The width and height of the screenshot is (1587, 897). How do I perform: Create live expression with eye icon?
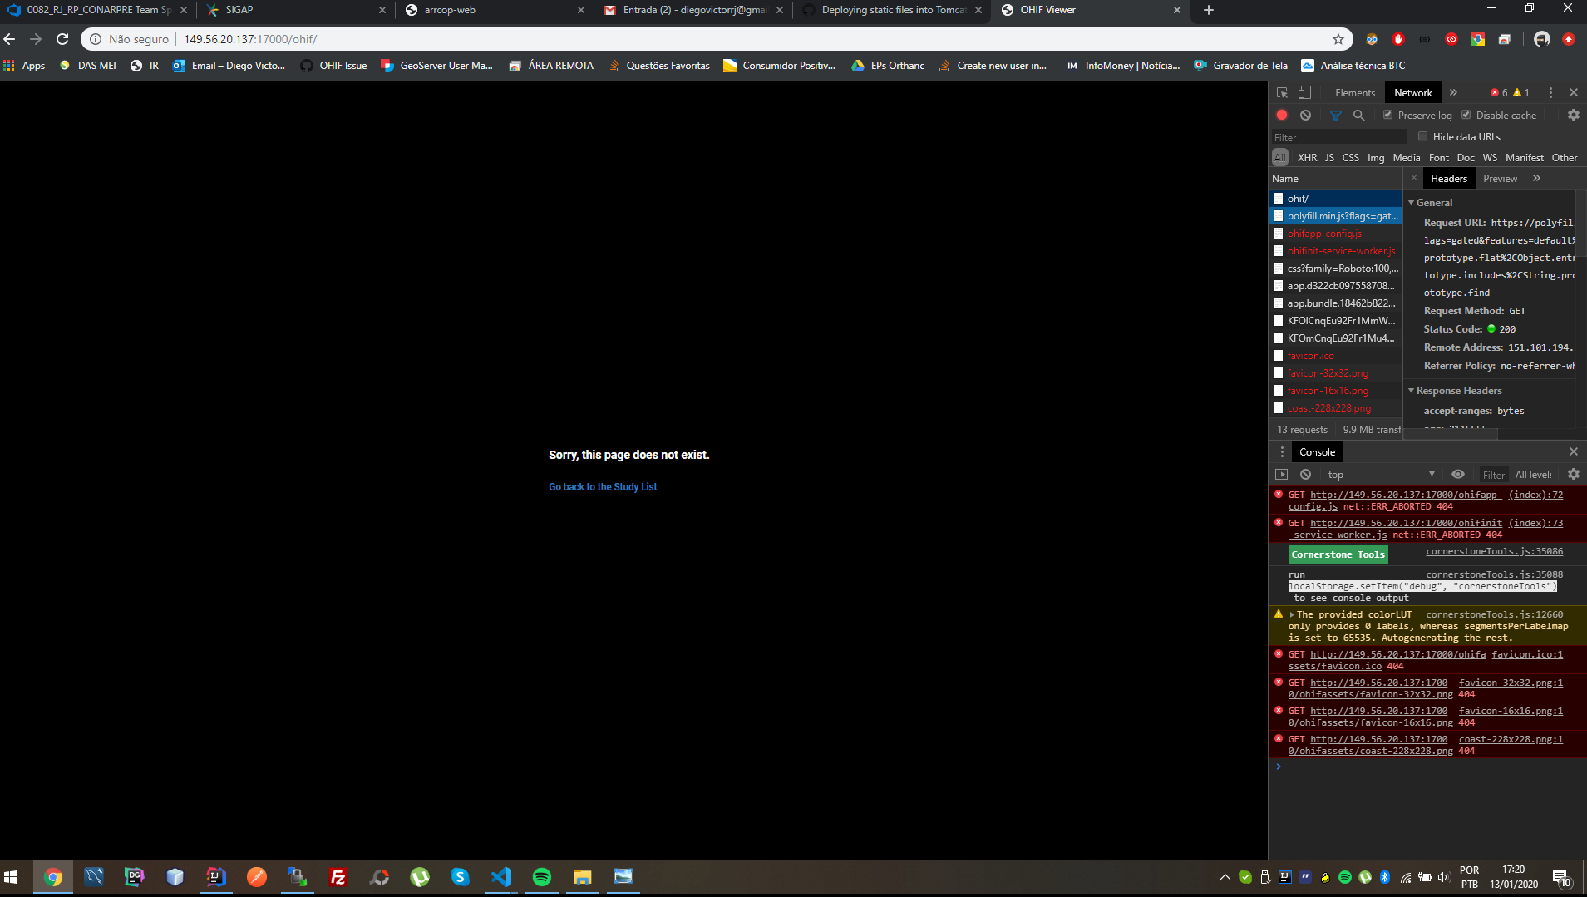[x=1458, y=474]
